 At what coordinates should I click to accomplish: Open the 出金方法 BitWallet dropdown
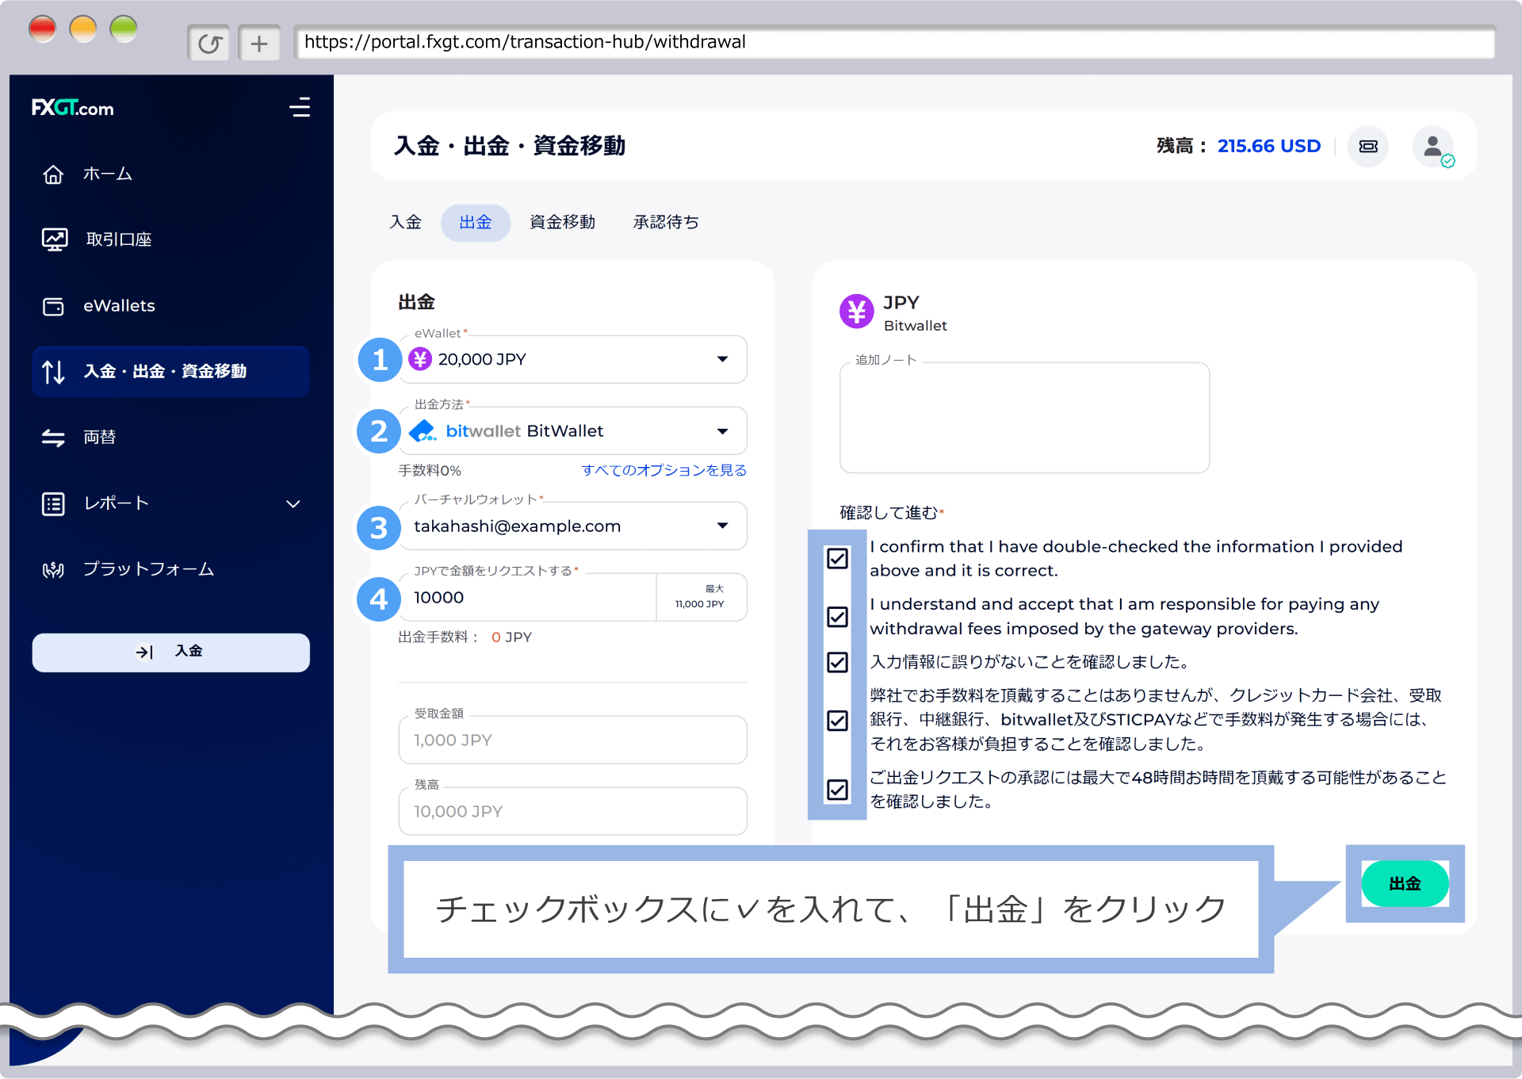click(573, 431)
